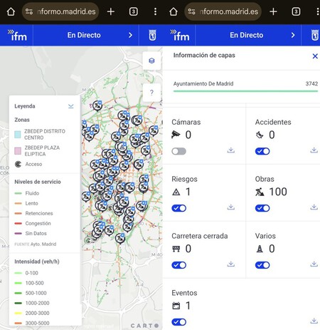Image resolution: width=320 pixels, height=330 pixels.
Task: Download the Eventos layer data
Action: (314, 321)
